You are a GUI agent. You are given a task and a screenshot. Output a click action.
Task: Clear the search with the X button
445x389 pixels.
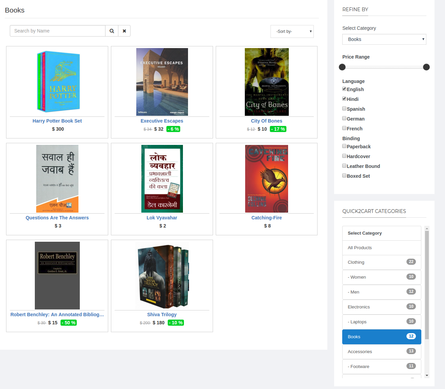pos(124,31)
